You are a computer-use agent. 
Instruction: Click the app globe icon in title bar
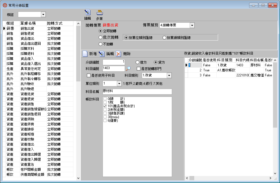(x=5, y=5)
